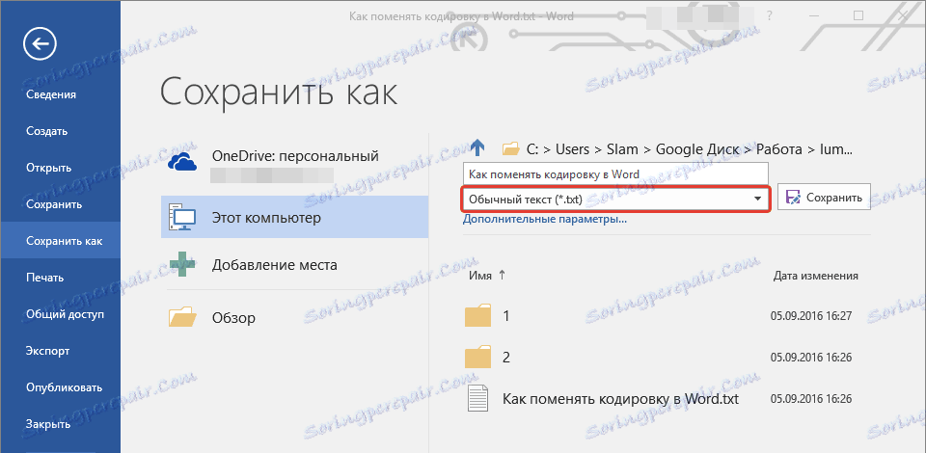Click the blue up-arrow to go up one folder
The height and width of the screenshot is (453, 926).
(477, 148)
